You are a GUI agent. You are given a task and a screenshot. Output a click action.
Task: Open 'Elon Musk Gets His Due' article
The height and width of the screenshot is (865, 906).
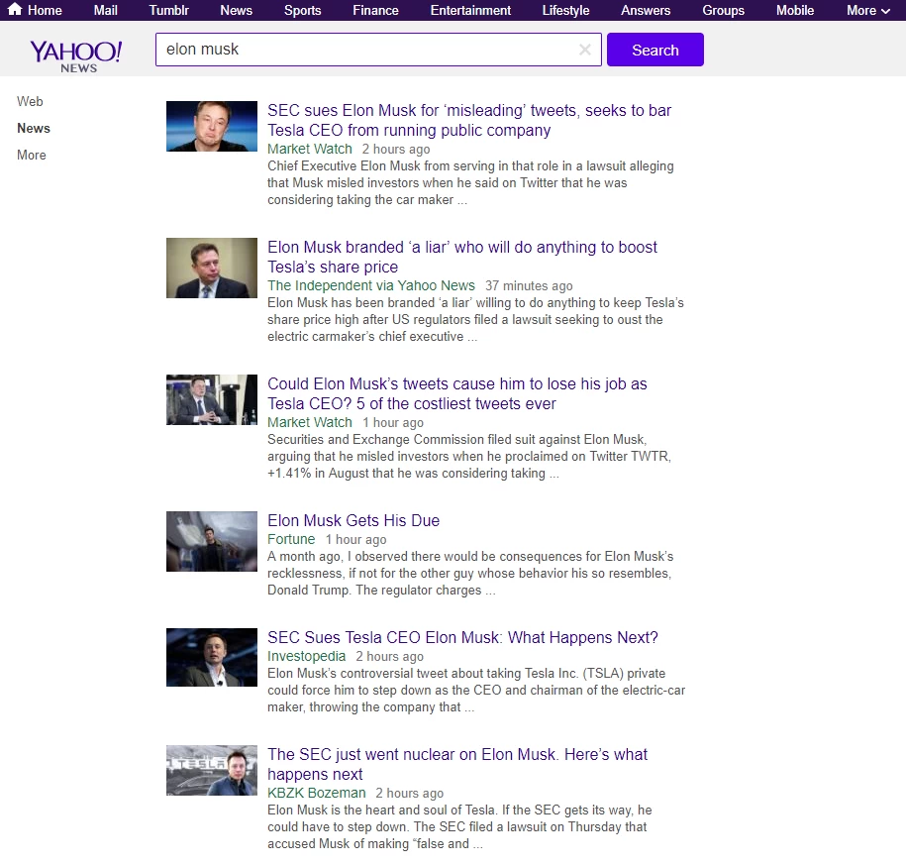click(x=353, y=520)
